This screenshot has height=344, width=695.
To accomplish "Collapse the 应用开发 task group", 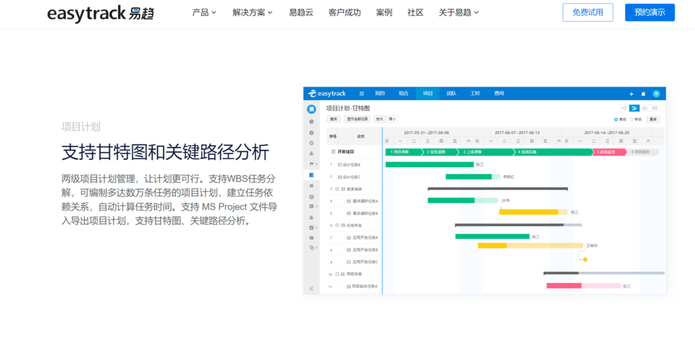I will [x=337, y=225].
